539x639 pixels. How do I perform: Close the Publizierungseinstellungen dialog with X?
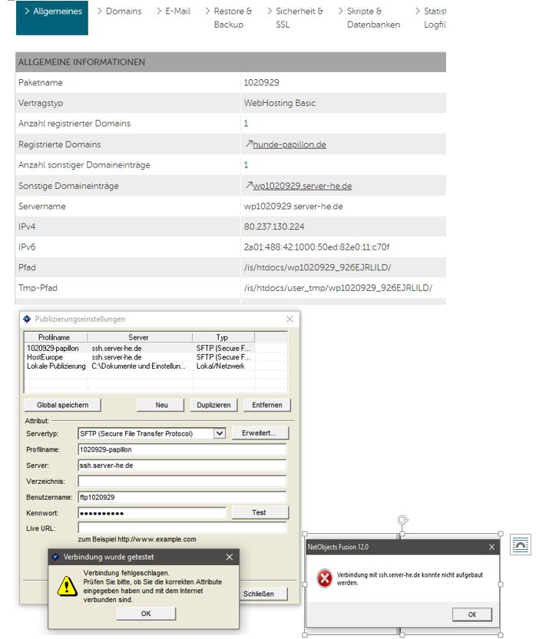coord(289,319)
